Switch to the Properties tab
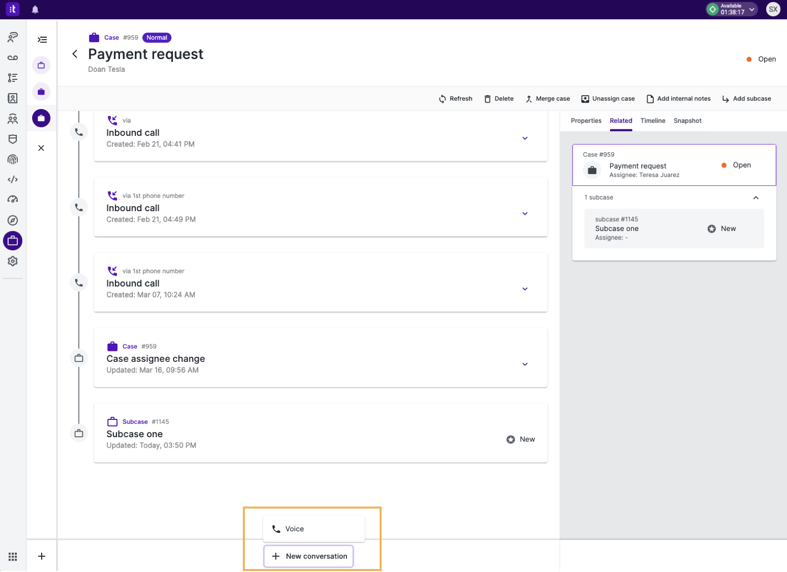The image size is (787, 572). [x=586, y=120]
